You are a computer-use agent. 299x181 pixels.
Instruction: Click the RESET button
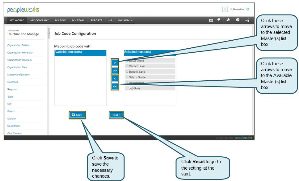[x=116, y=115]
